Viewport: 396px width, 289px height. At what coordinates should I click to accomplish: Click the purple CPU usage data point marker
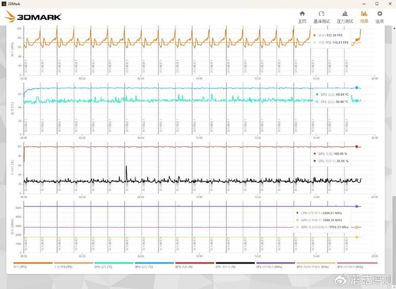coord(356,180)
